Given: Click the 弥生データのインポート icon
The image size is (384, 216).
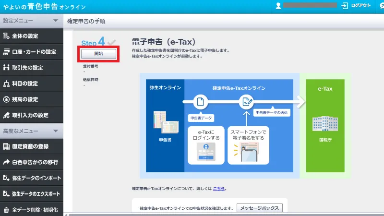Looking at the screenshot, I should coord(6,178).
